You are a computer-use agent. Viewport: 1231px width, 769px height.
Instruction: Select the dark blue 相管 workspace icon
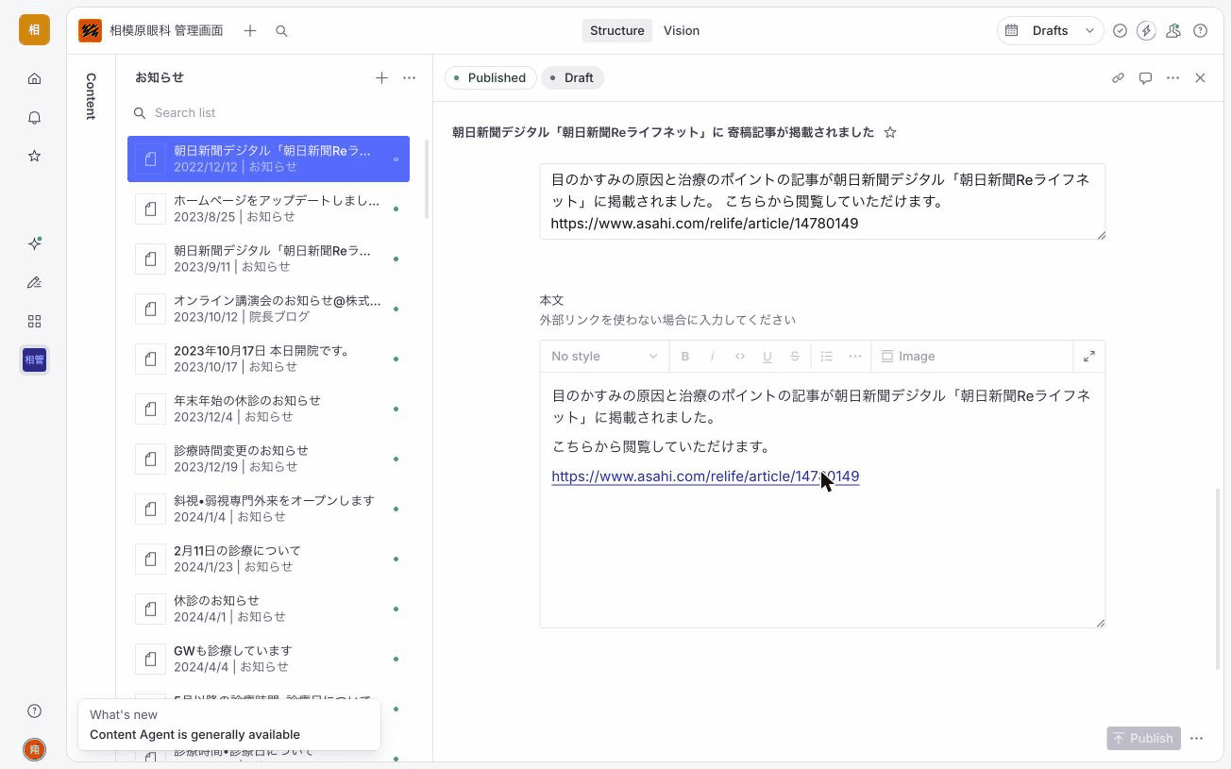[34, 359]
